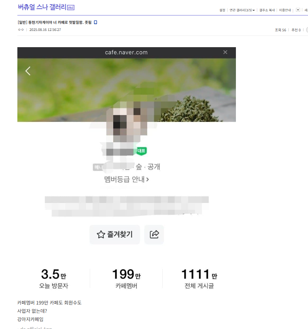Click the 즐겨찾기 favorite button
This screenshot has height=329, width=308.
(114, 234)
